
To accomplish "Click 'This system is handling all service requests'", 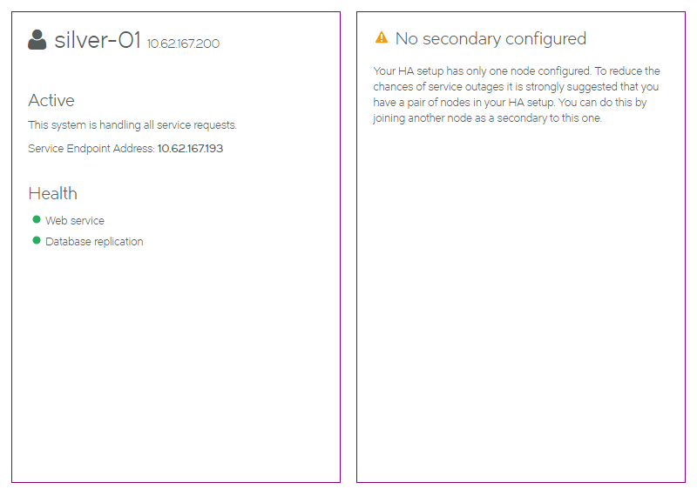I will click(132, 125).
